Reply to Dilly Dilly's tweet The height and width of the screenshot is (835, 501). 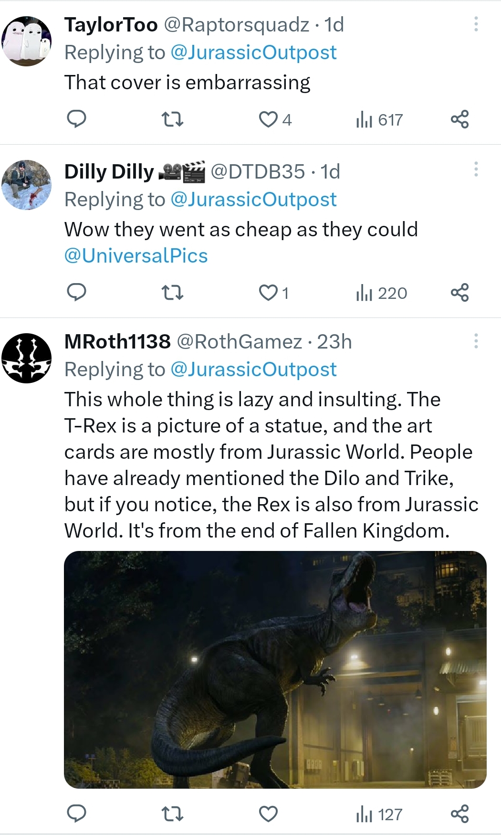(x=76, y=292)
